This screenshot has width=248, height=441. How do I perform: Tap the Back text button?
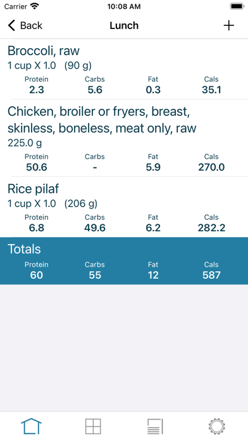[x=31, y=25]
